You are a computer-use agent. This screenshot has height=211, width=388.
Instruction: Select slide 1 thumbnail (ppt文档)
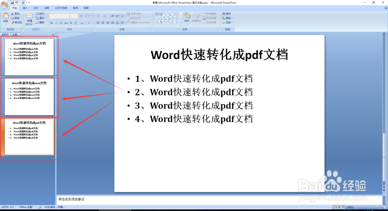pyautogui.click(x=29, y=57)
